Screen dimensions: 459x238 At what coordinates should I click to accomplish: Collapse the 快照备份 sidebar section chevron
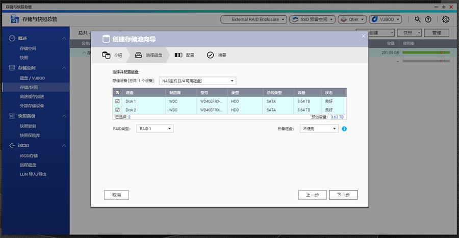point(64,116)
